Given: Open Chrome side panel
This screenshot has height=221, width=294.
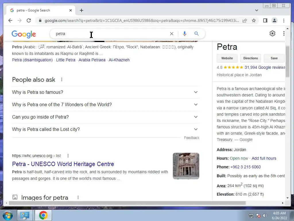Looking at the screenshot, I should point(265,20).
